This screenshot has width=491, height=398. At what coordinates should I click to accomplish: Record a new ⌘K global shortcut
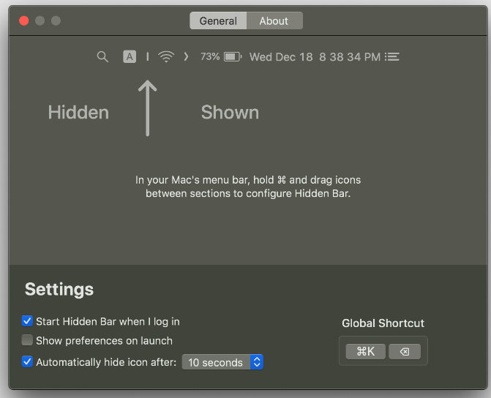click(x=365, y=351)
